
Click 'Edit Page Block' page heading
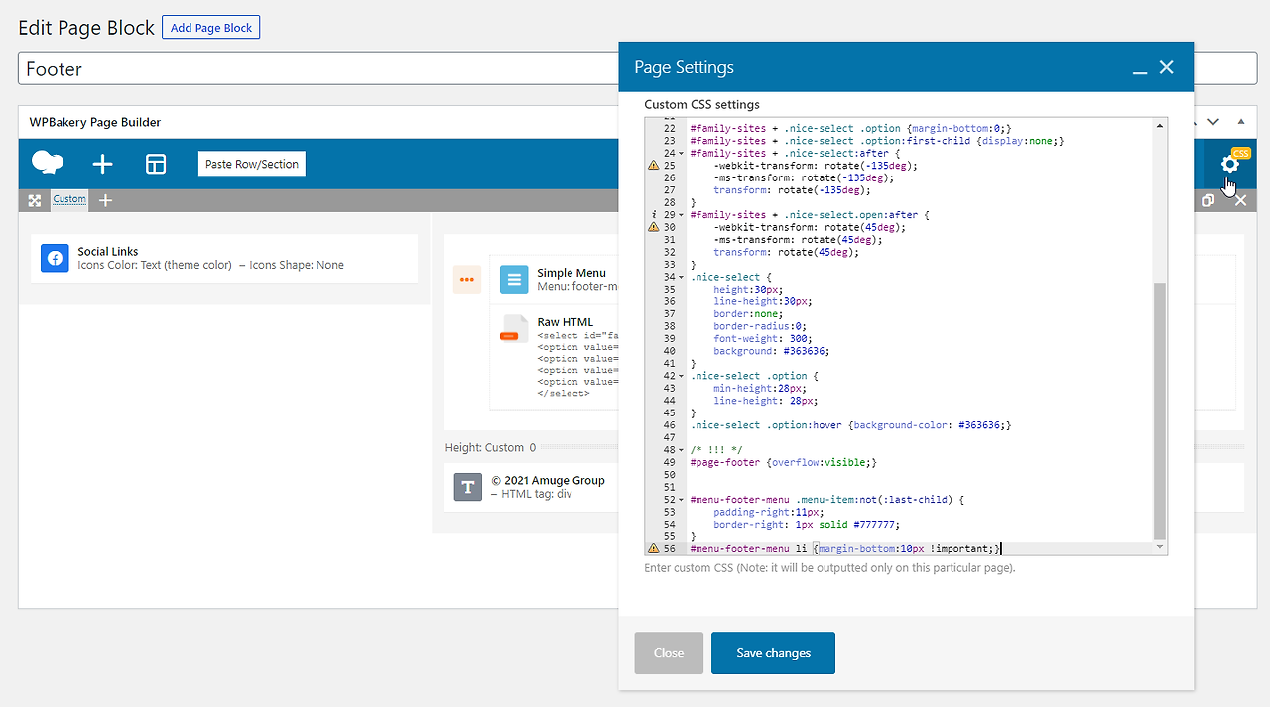(86, 28)
